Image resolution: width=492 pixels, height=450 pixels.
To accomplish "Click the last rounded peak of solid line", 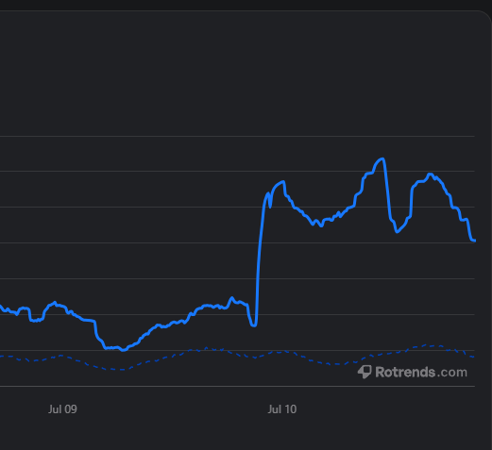I will pyautogui.click(x=431, y=175).
